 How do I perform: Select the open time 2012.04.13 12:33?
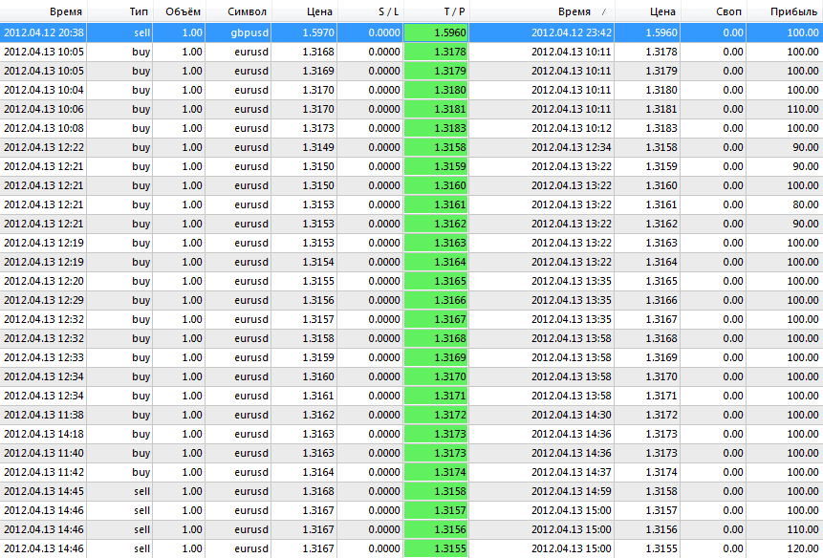[44, 357]
